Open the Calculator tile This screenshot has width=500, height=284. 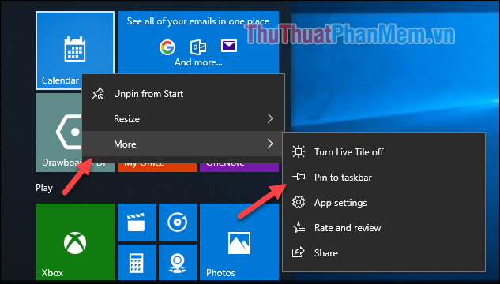(137, 262)
